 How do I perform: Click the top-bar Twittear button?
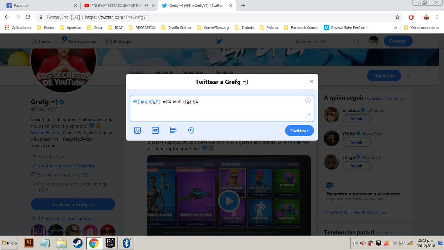click(398, 41)
